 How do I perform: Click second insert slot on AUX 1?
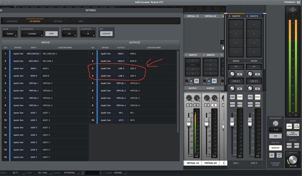(x=236, y=34)
